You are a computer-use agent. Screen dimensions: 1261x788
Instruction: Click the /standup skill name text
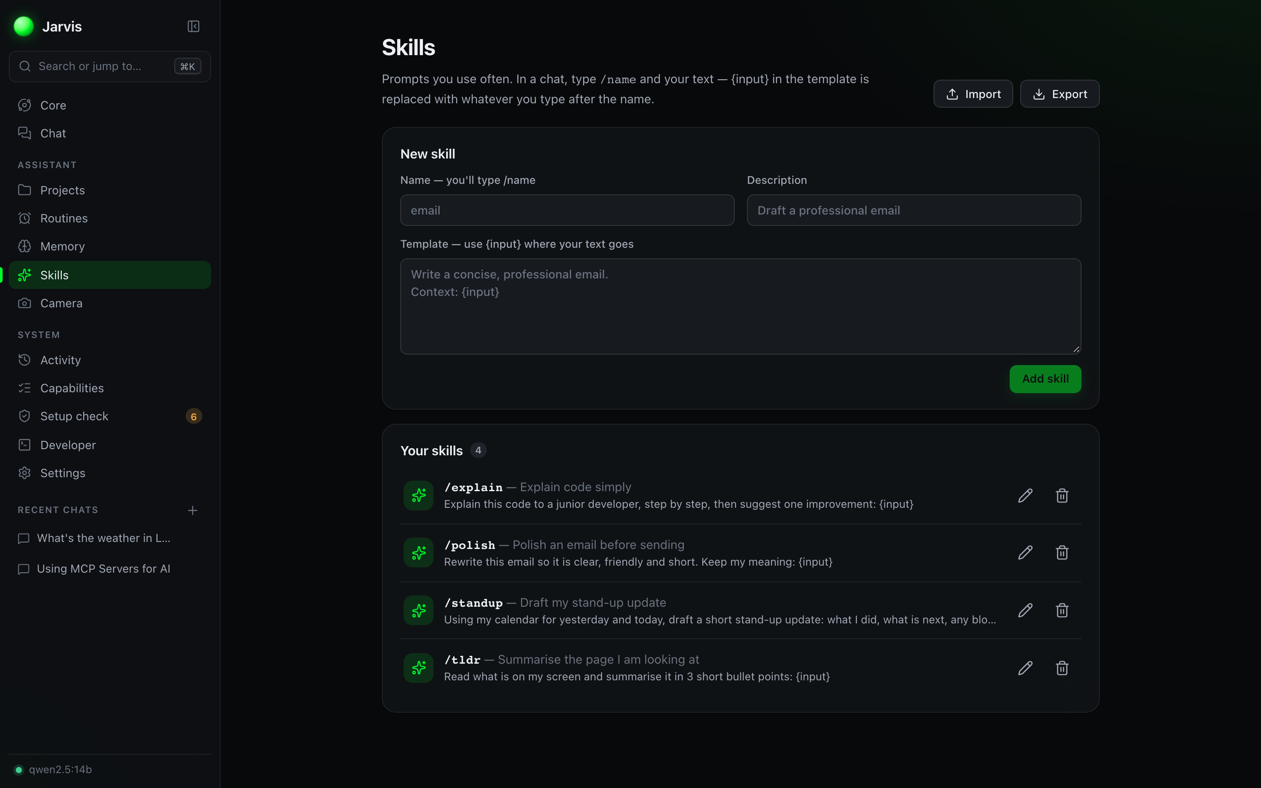(x=473, y=603)
